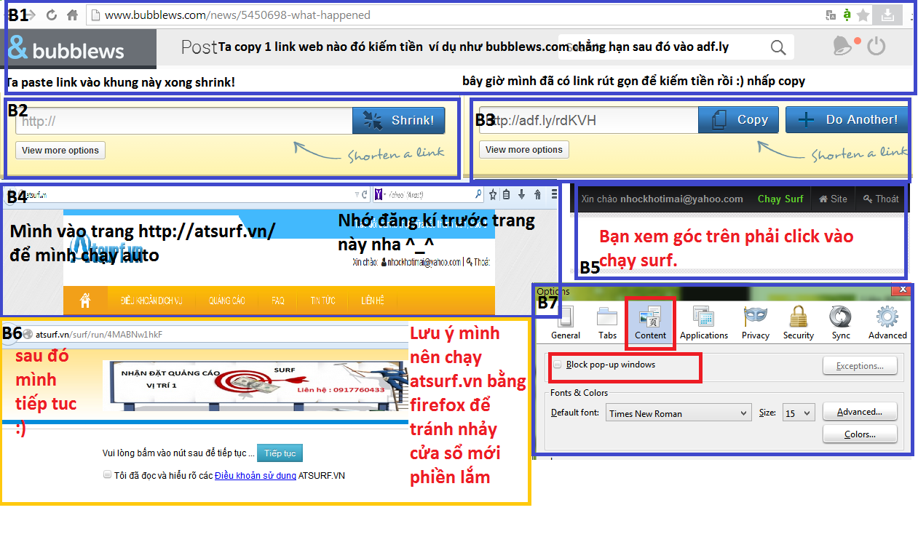
Task: Open the Firefox hamburger menu
Action: pos(554,194)
